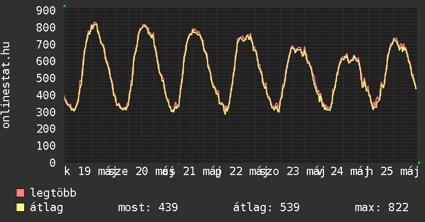425x222 pixels.
Task: Click the 'max: 822' maximum value
Action: pos(382,208)
